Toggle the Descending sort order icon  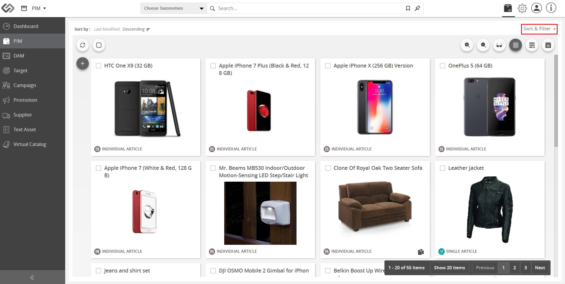click(148, 29)
